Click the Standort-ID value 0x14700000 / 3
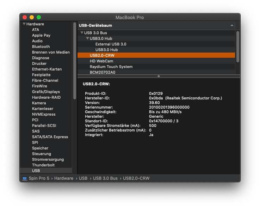This screenshot has height=208, width=260. click(163, 121)
